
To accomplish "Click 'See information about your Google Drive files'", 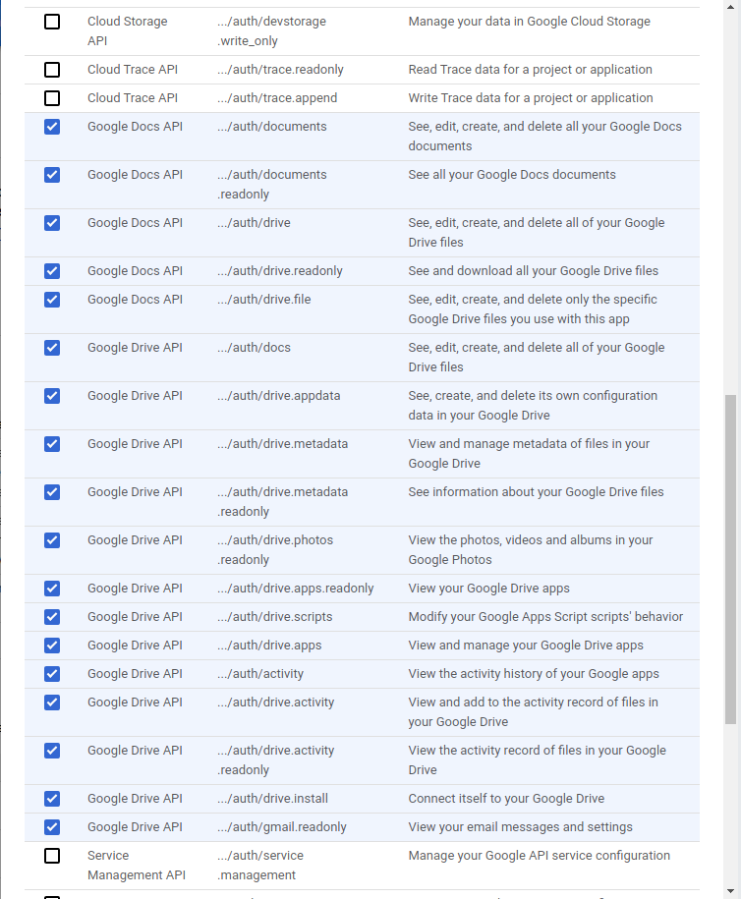I will pyautogui.click(x=536, y=492).
